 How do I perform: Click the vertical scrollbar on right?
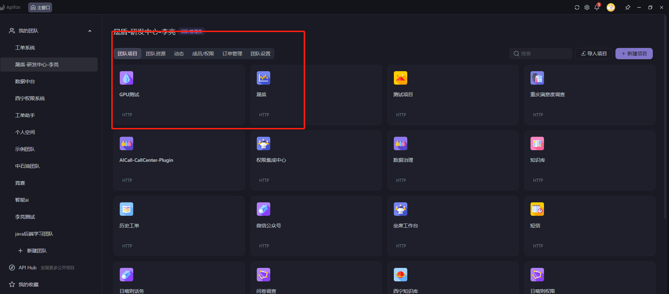click(x=665, y=116)
